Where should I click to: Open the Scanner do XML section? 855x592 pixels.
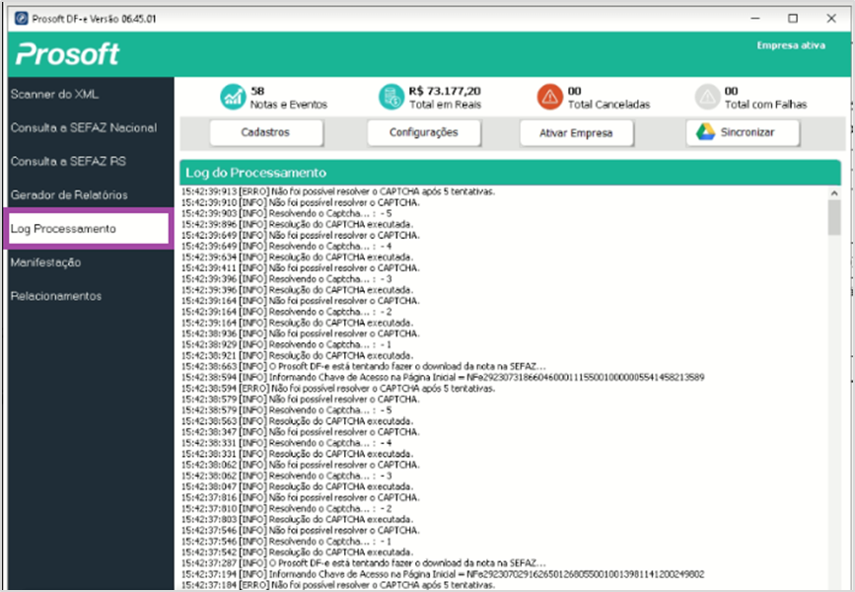pyautogui.click(x=54, y=94)
